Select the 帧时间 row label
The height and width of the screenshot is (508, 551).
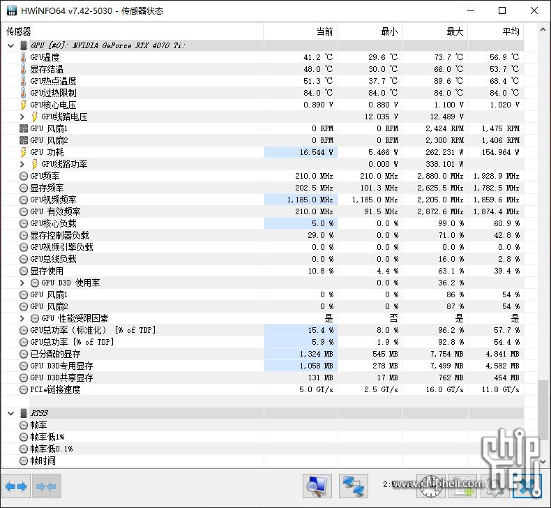click(43, 461)
